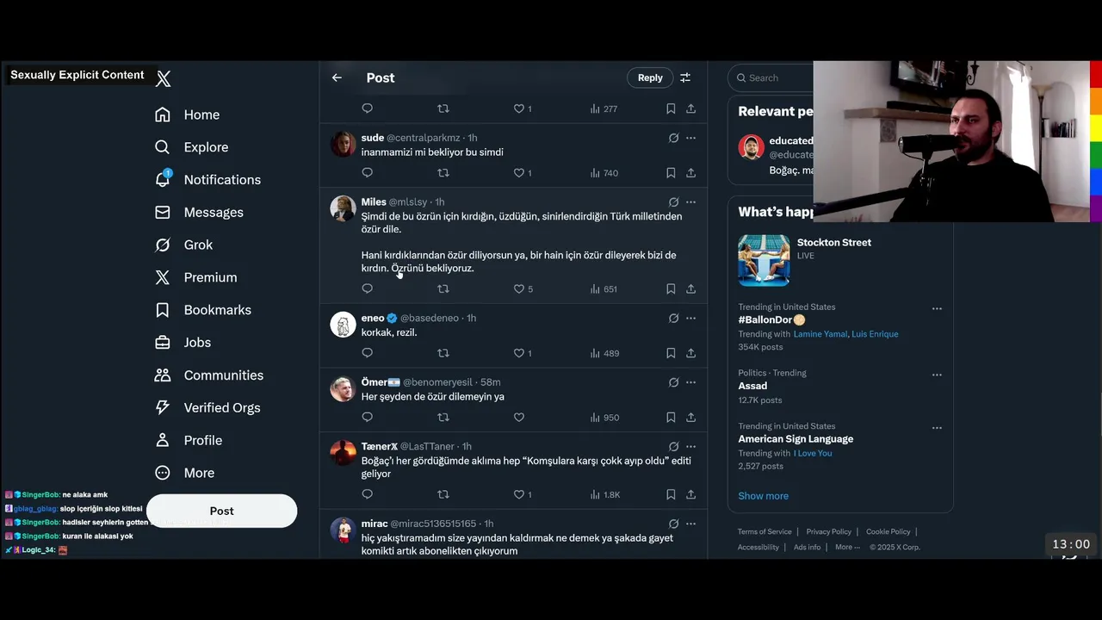Like Ömer's reply about özür
Screen dimensions: 1102x620
click(519, 418)
